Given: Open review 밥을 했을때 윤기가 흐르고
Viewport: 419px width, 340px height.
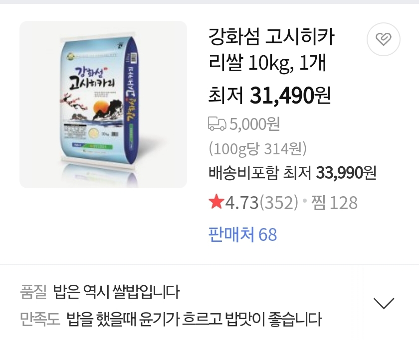Looking at the screenshot, I should (144, 319).
